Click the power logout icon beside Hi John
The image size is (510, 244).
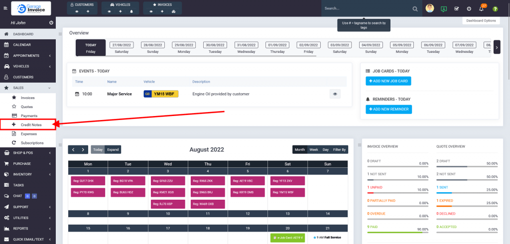point(51,23)
